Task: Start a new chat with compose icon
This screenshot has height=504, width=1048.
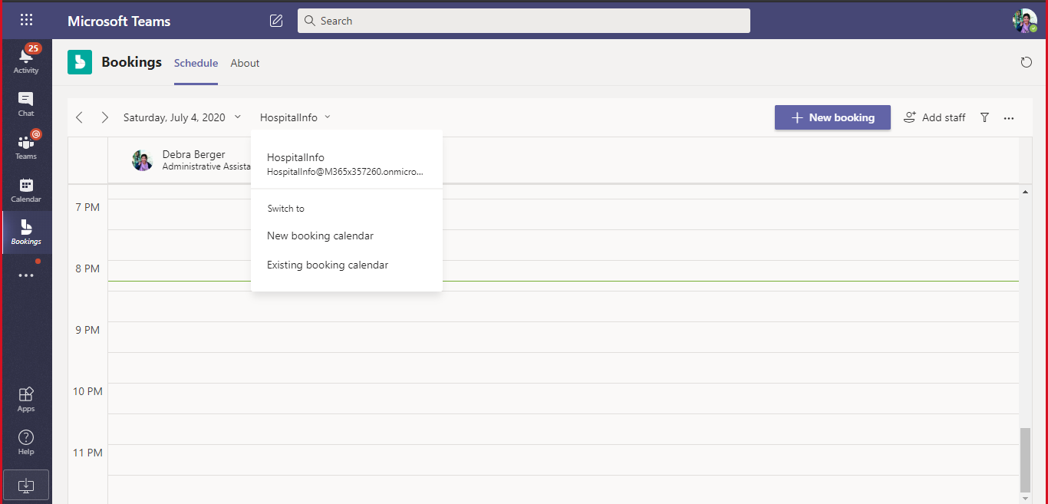Action: [276, 21]
